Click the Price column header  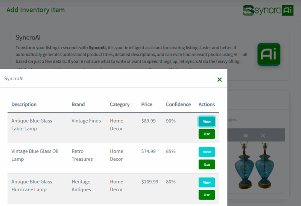(x=147, y=104)
